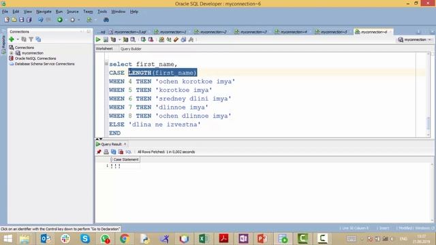Clear the worksheet with the eraser icon
Screen dimensions: 436x245
pyautogui.click(x=176, y=39)
